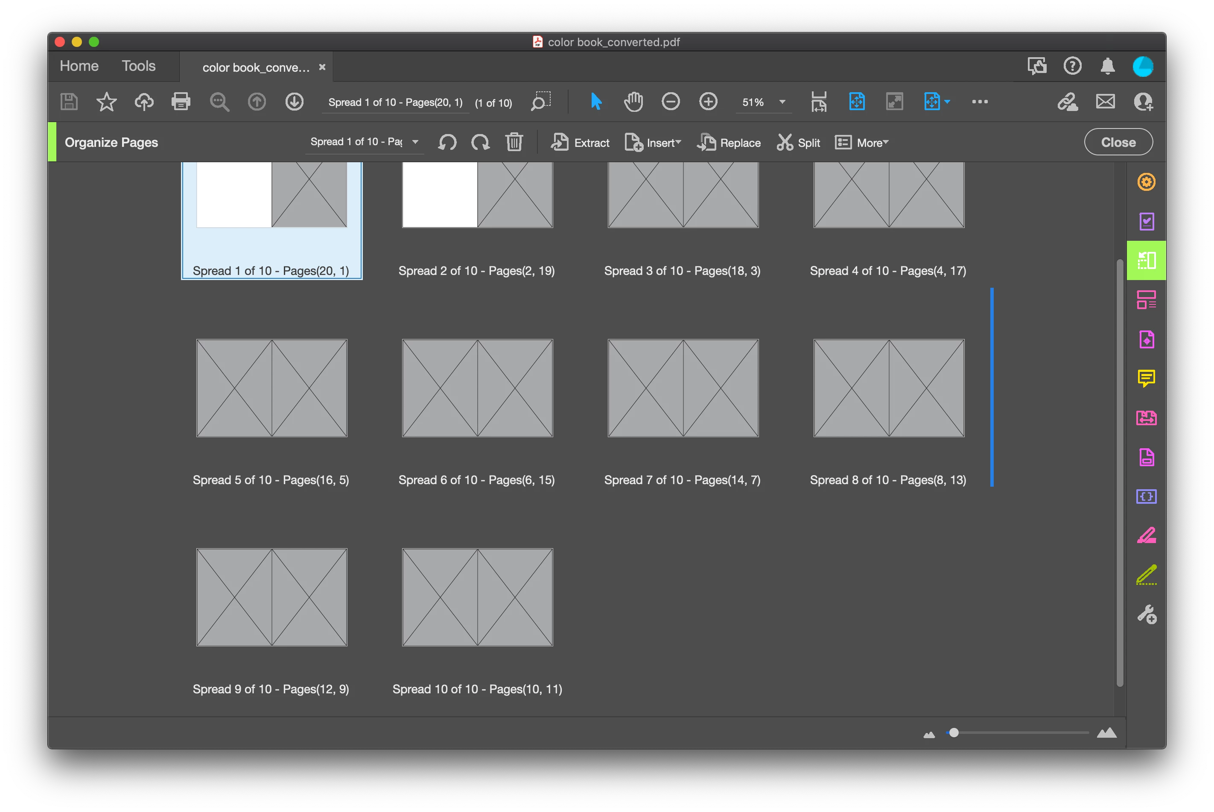Click the zoom out minus icon

click(x=671, y=102)
